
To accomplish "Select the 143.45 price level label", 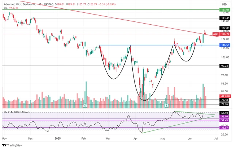I will click(x=225, y=18).
